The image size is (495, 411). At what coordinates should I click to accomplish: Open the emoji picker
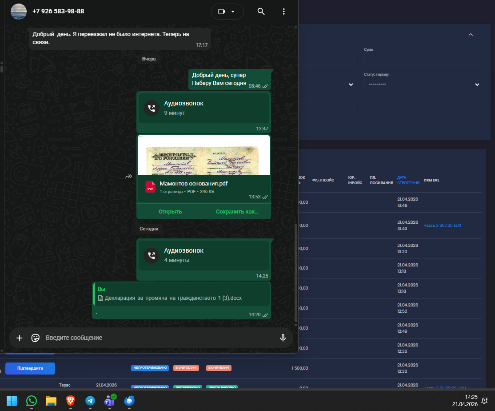[36, 338]
